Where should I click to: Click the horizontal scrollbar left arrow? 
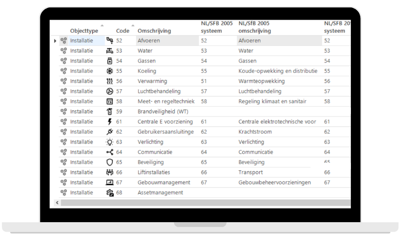tap(58, 203)
